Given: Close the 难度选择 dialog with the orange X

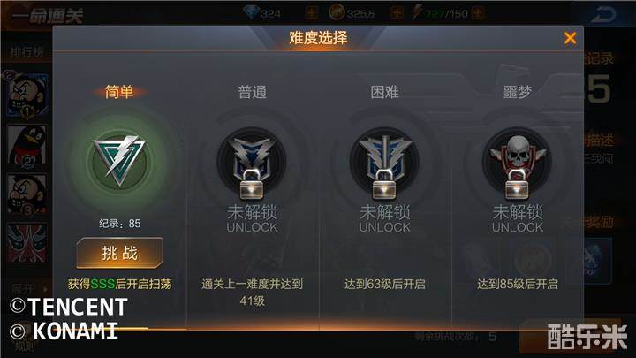Looking at the screenshot, I should [570, 38].
